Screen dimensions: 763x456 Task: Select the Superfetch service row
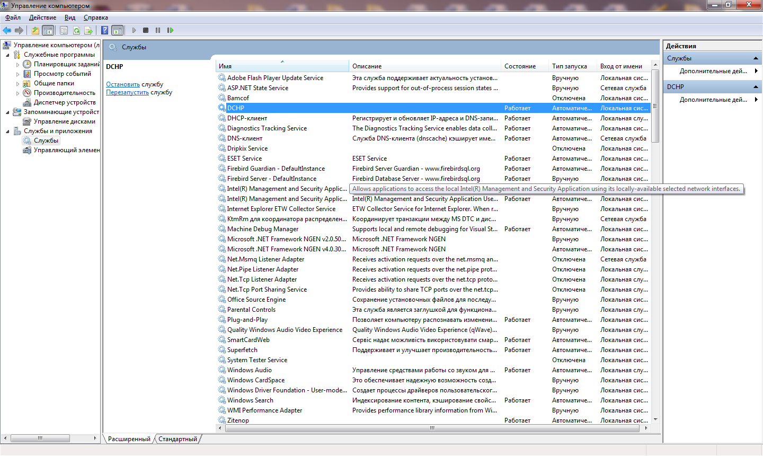point(433,350)
